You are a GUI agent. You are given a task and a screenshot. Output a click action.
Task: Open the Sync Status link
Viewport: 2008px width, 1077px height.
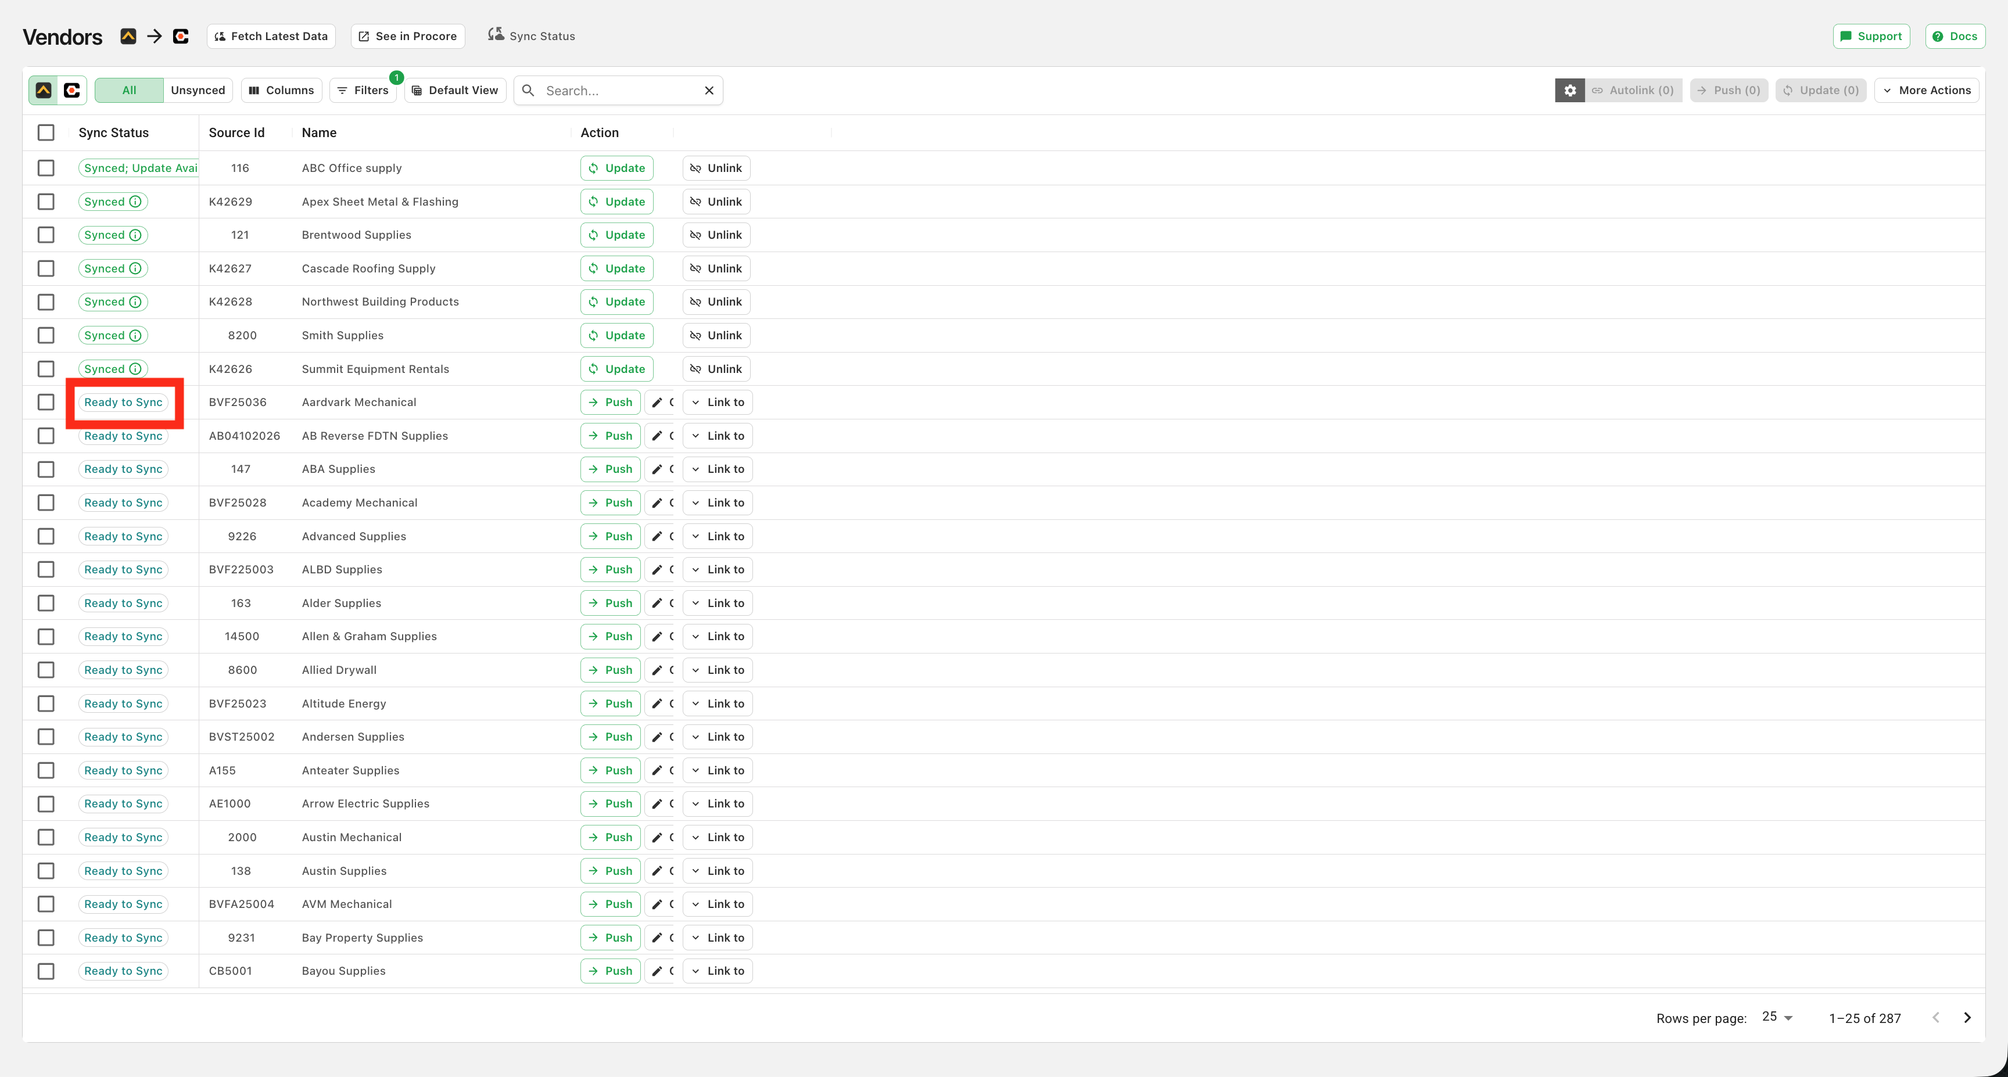(532, 36)
